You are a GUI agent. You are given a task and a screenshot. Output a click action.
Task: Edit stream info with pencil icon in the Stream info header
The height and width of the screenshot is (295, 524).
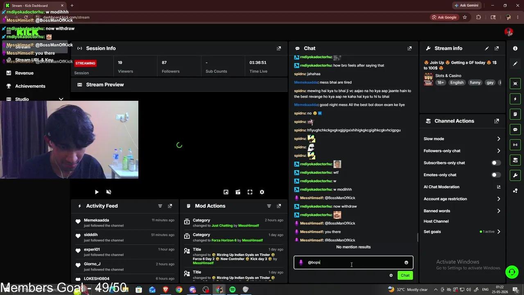click(x=487, y=48)
